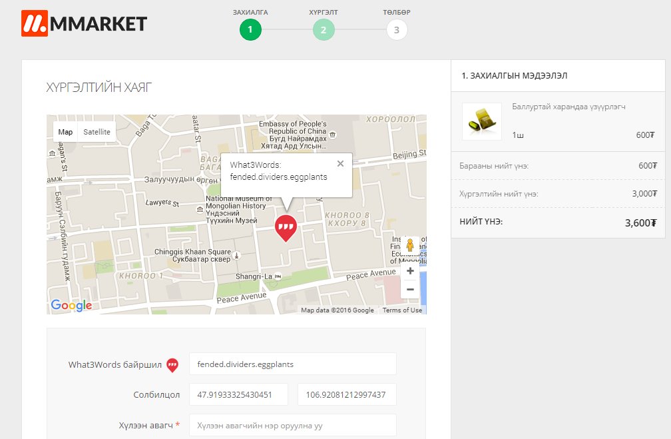Click the Хүргэлтийн хаяг heading

(99, 87)
